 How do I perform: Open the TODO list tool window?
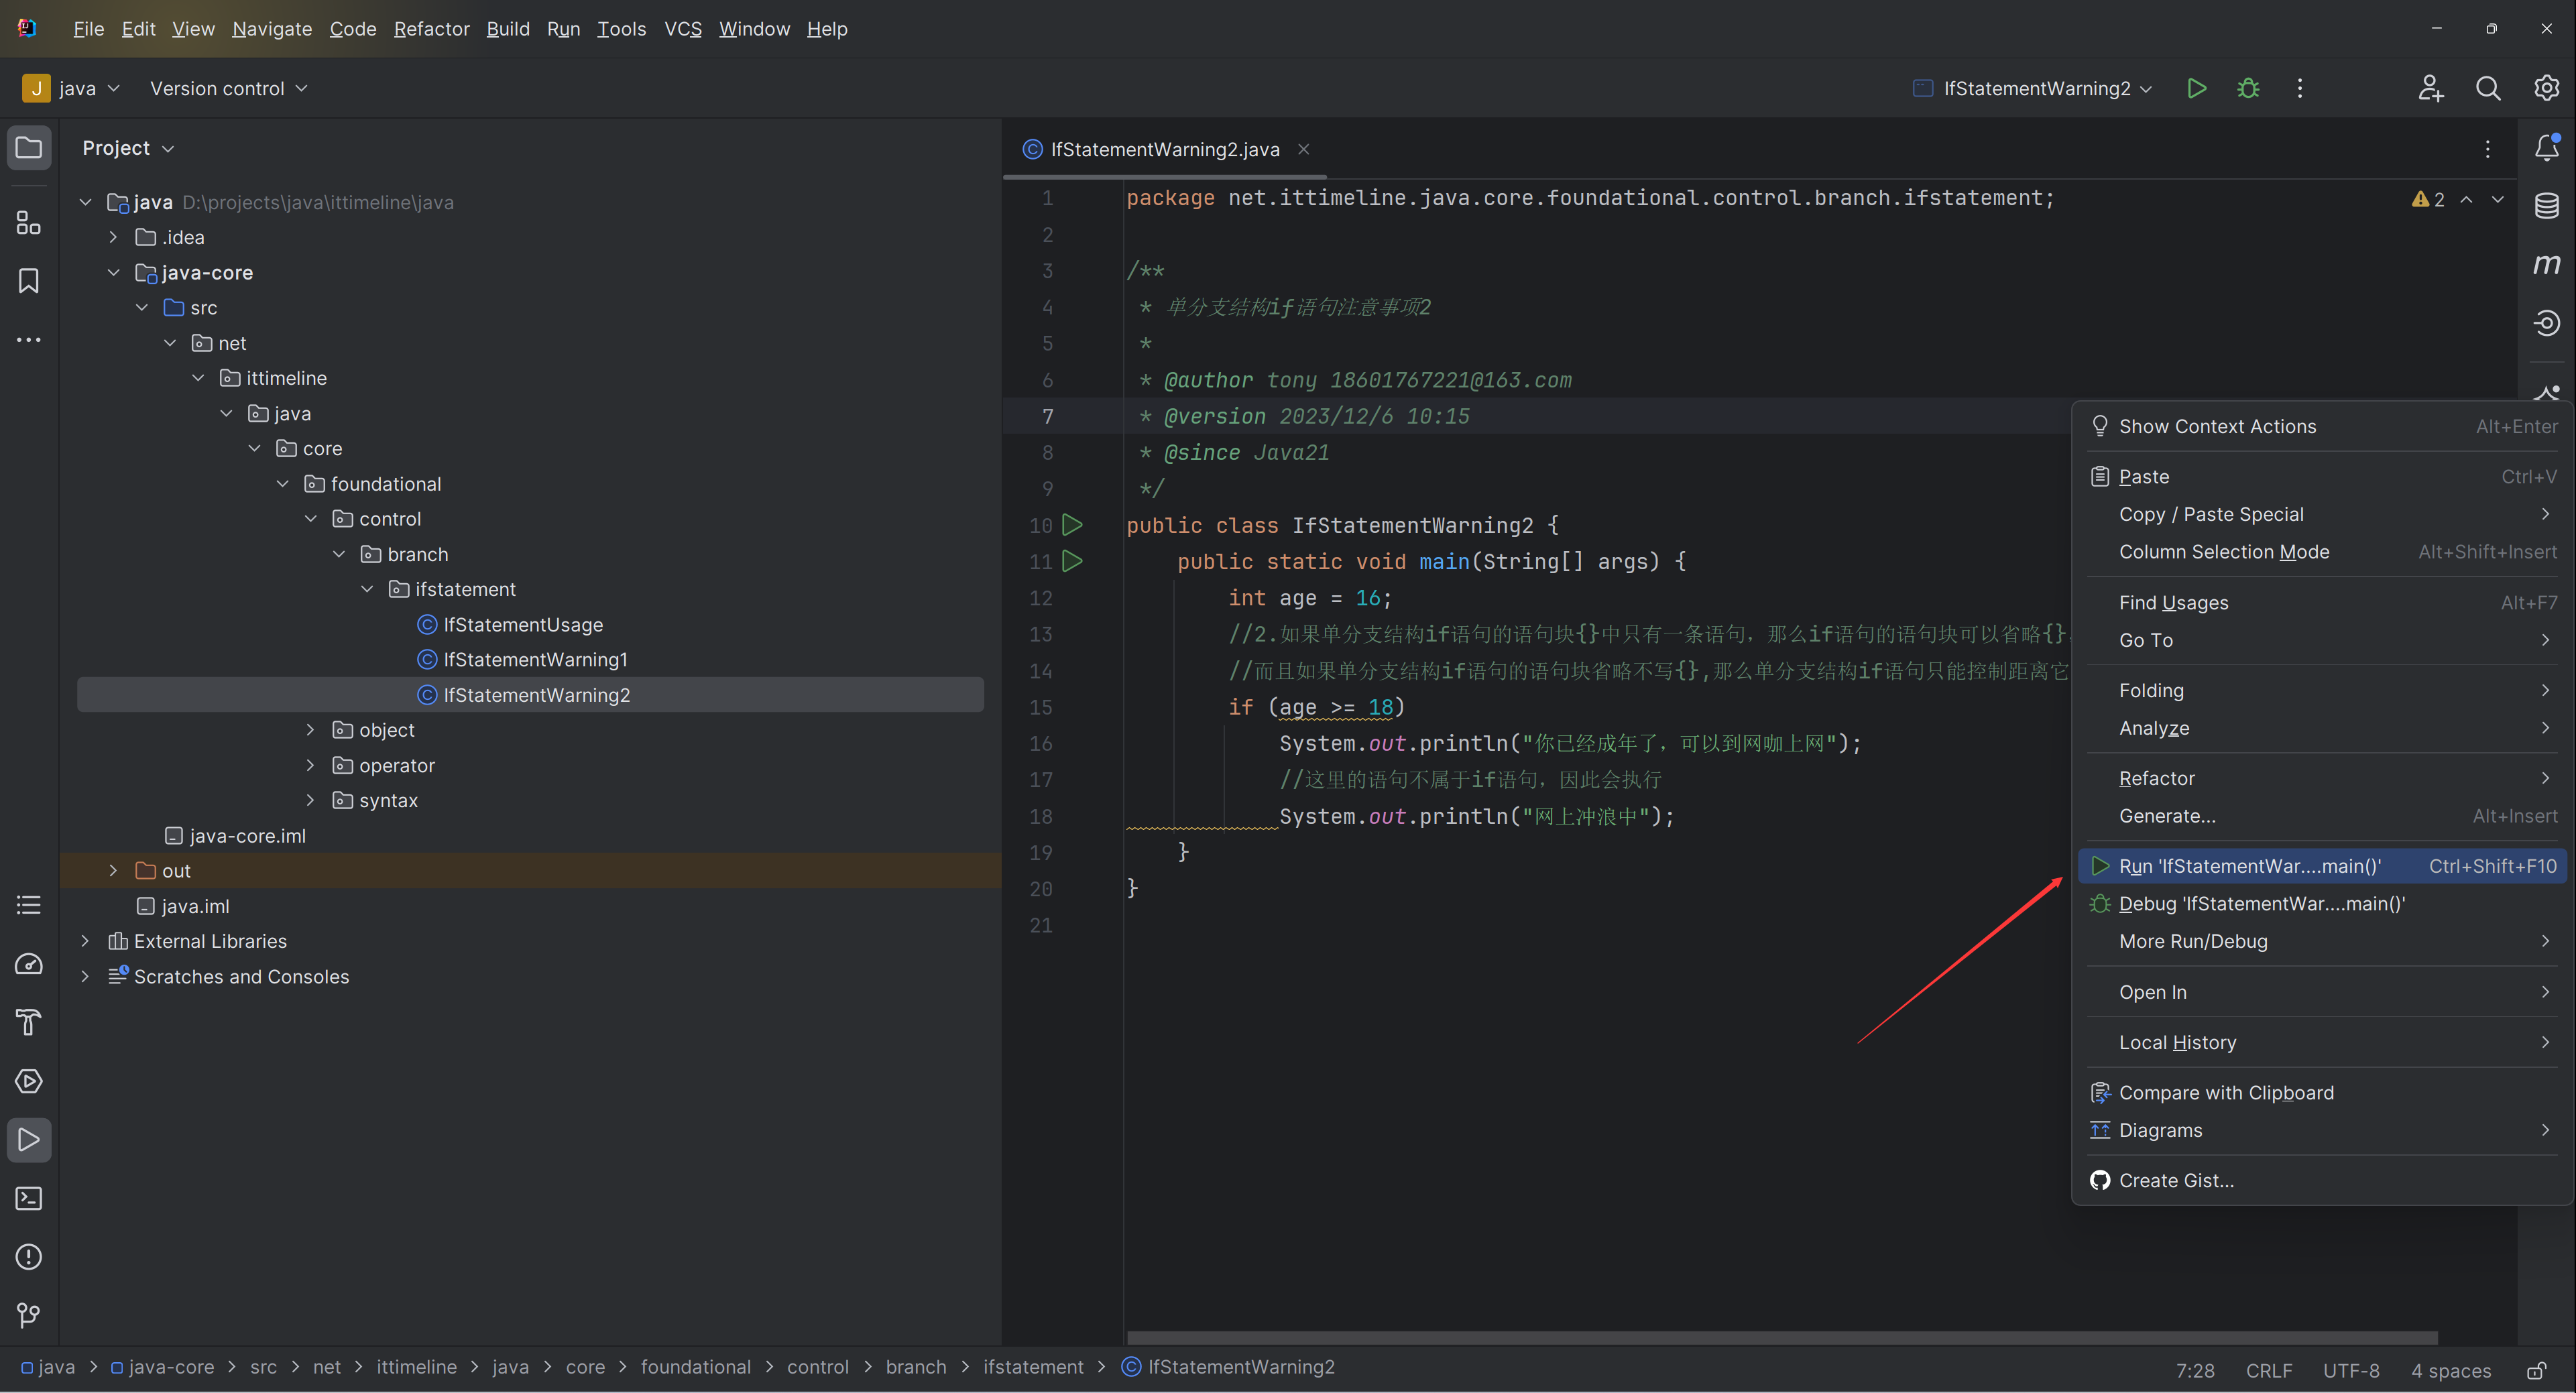click(x=29, y=905)
